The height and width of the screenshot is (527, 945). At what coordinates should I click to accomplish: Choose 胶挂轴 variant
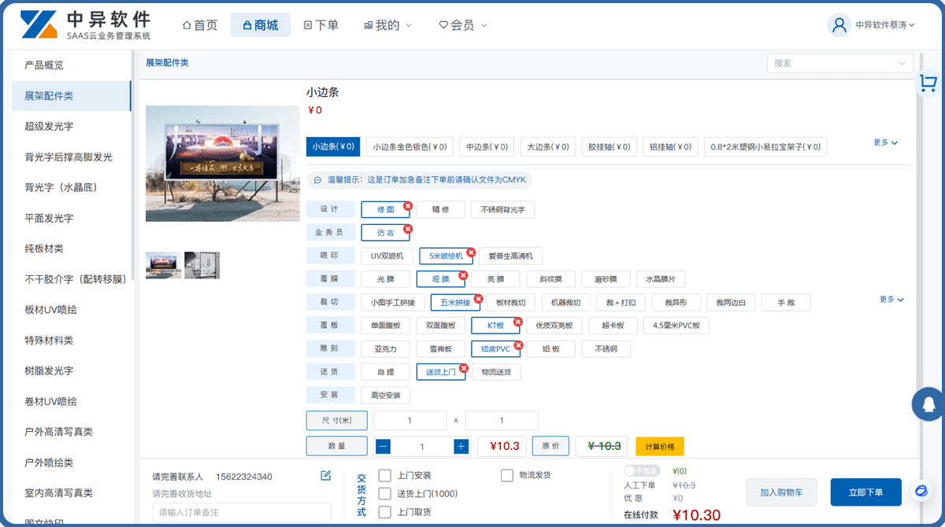pyautogui.click(x=610, y=146)
